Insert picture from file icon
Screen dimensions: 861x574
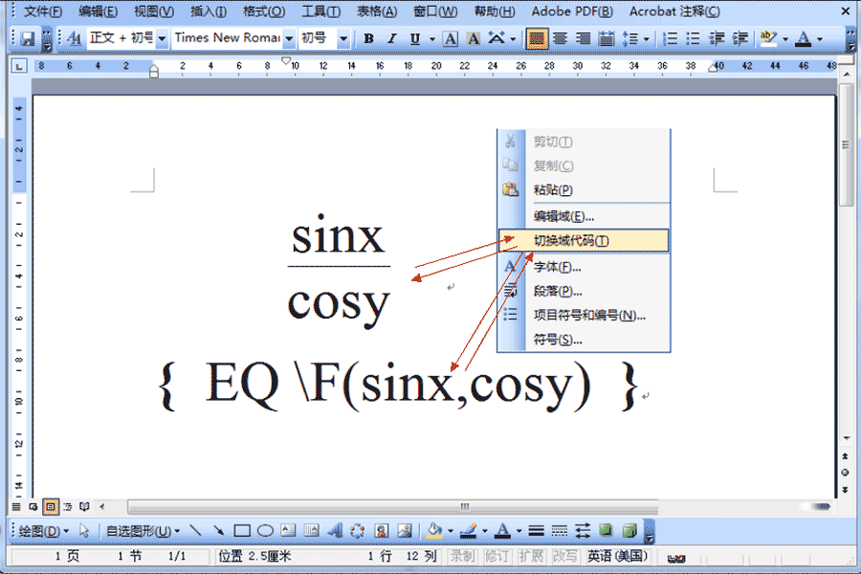tap(405, 531)
